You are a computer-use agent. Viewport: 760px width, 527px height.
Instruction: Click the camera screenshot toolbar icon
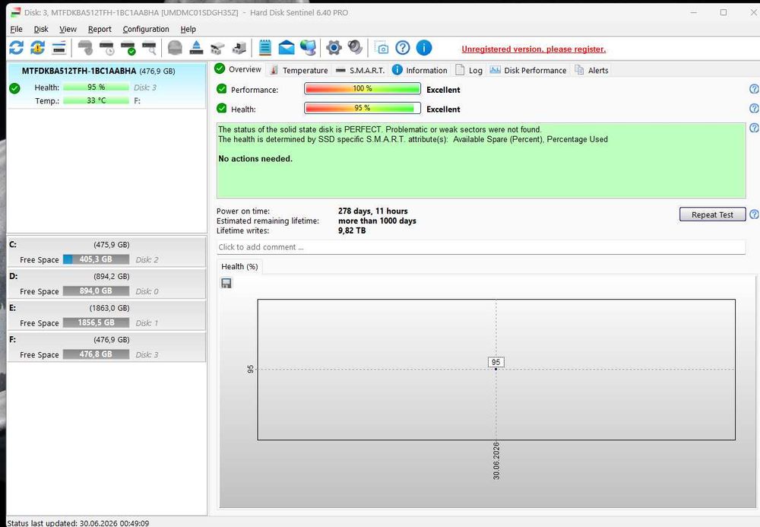[x=382, y=47]
